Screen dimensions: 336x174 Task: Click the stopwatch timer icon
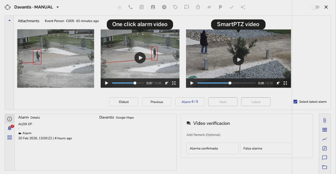pos(198,7)
